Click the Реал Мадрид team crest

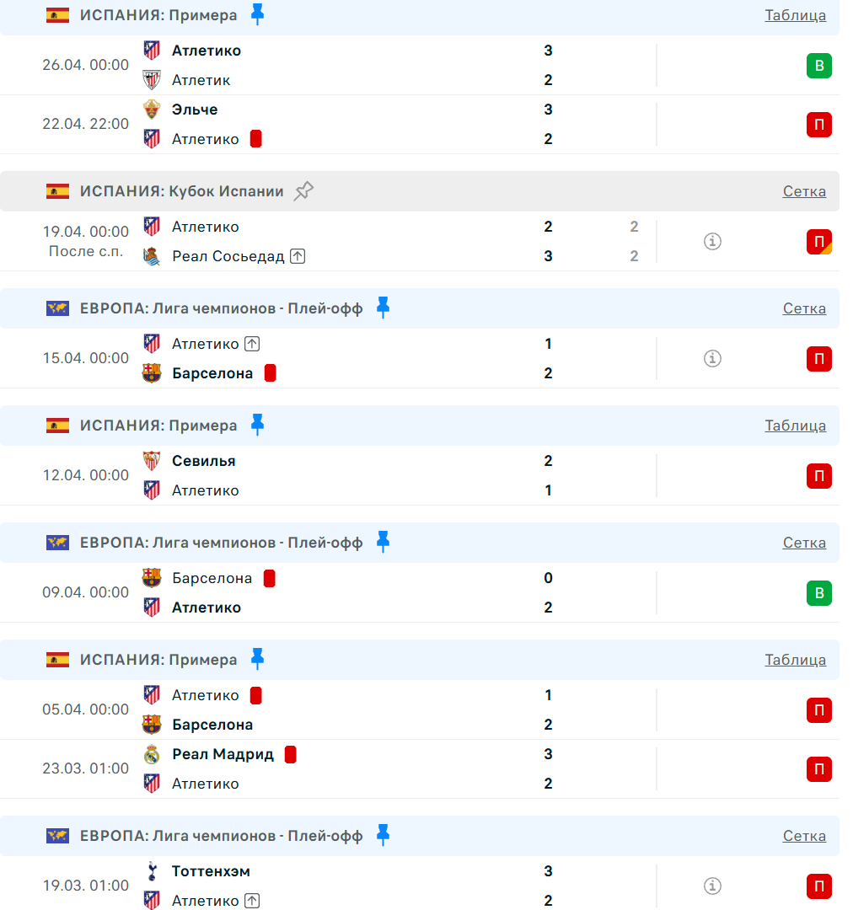152,754
